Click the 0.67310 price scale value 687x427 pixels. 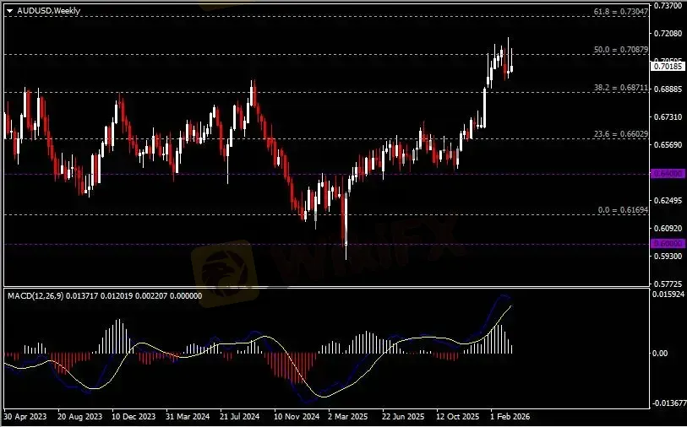[x=668, y=116]
